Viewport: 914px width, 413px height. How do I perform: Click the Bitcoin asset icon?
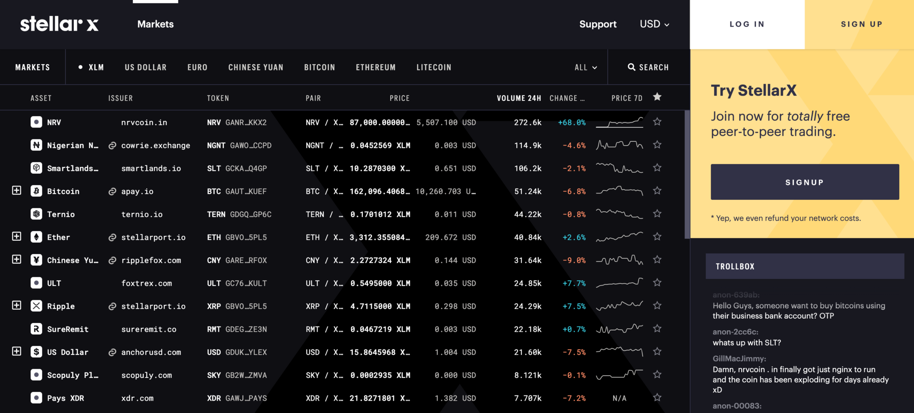(36, 191)
